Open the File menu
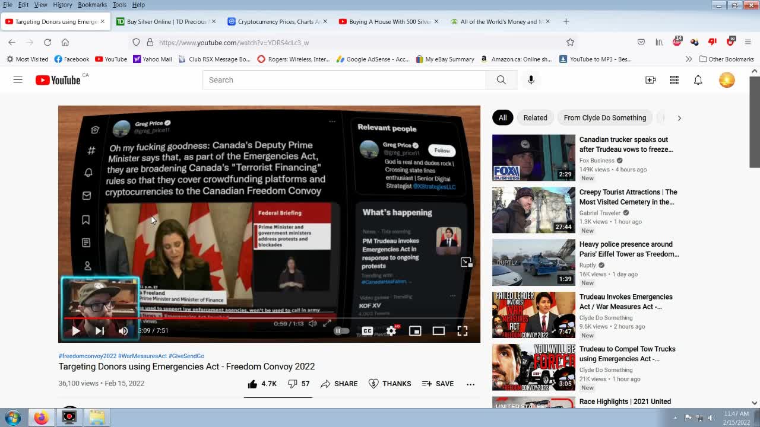 (8, 5)
